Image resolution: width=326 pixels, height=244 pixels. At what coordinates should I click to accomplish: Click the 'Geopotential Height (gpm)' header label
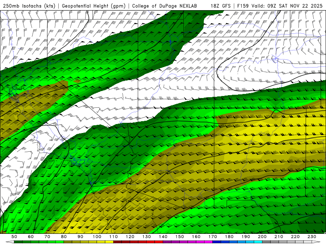[94, 6]
